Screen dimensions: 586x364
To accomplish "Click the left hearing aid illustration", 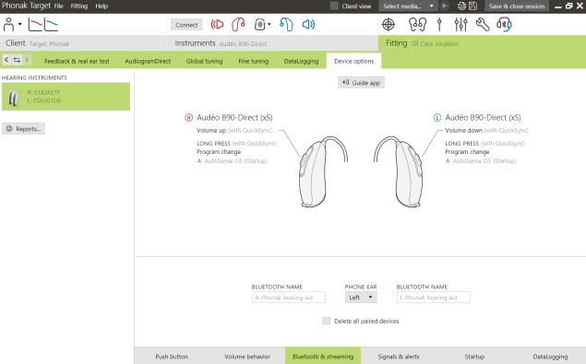I will tap(399, 171).
